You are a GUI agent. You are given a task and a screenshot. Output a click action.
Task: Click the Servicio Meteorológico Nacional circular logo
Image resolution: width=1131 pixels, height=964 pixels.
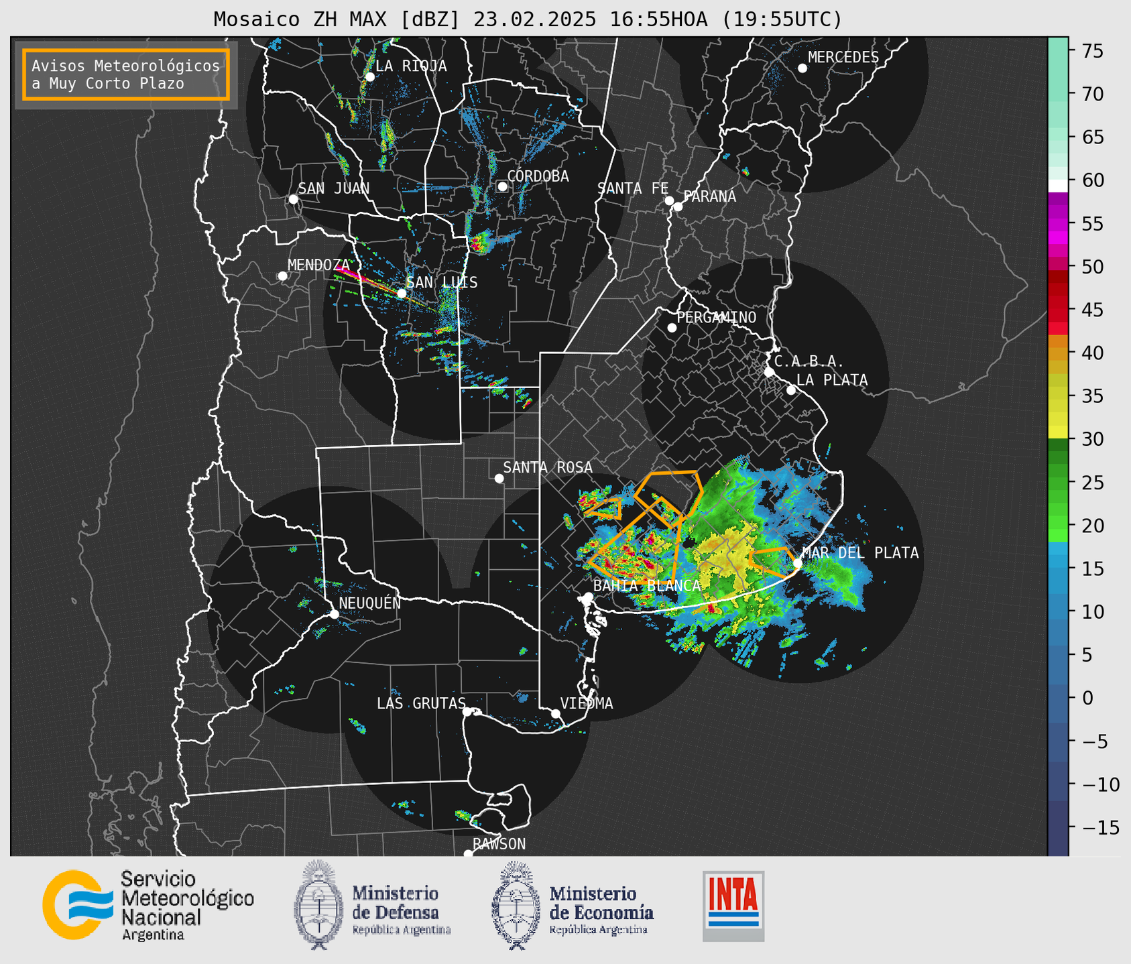77,904
